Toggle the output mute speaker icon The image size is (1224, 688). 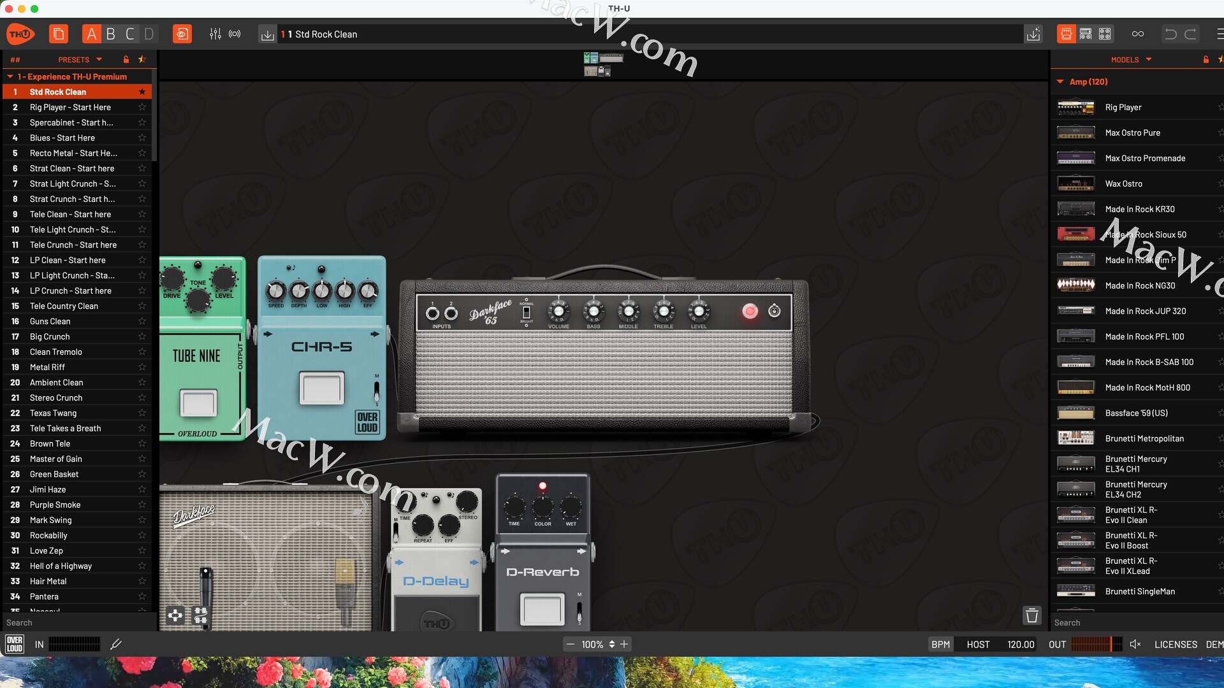[x=1135, y=644]
